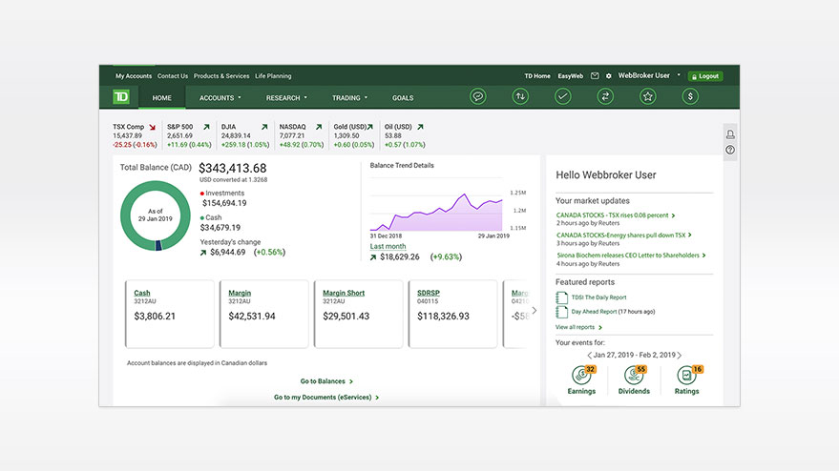Click the total balance donut chart

[x=156, y=216]
